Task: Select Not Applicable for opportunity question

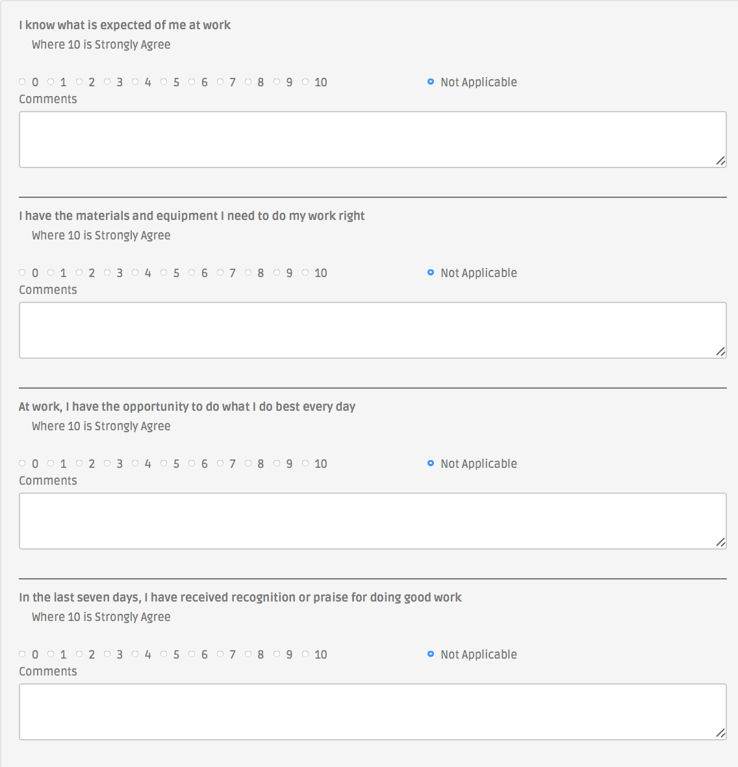Action: coord(430,463)
